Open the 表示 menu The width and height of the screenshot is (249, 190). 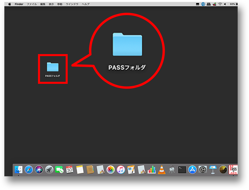point(51,4)
